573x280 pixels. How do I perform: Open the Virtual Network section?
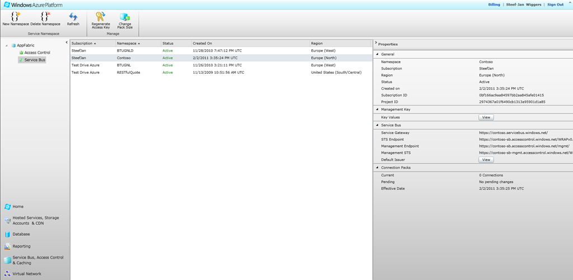click(x=27, y=274)
